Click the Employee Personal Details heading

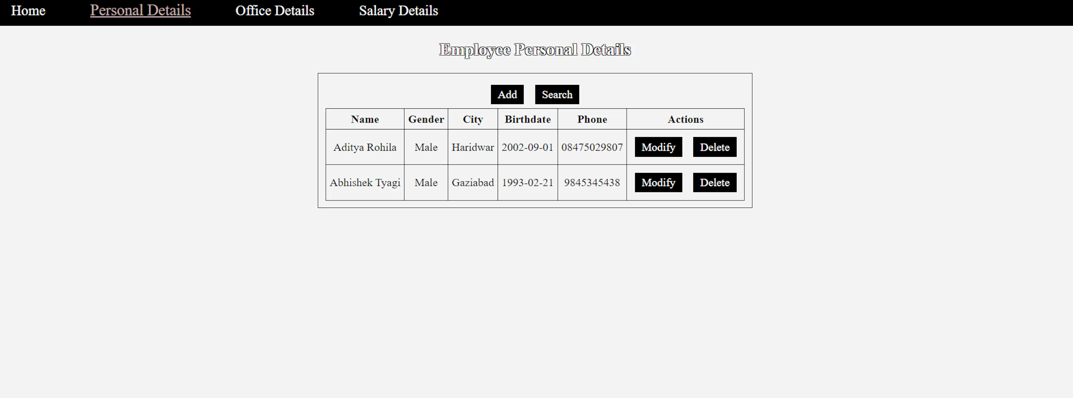point(535,49)
